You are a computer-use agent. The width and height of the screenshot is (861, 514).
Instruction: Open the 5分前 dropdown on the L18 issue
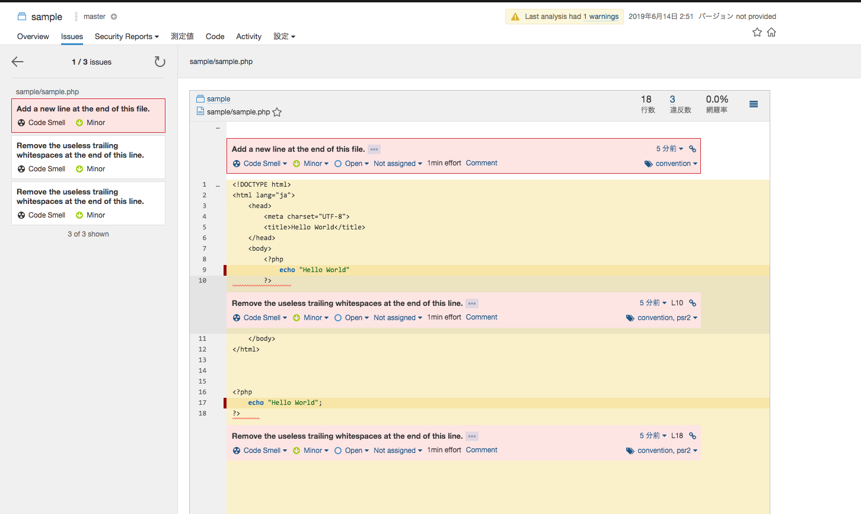653,436
